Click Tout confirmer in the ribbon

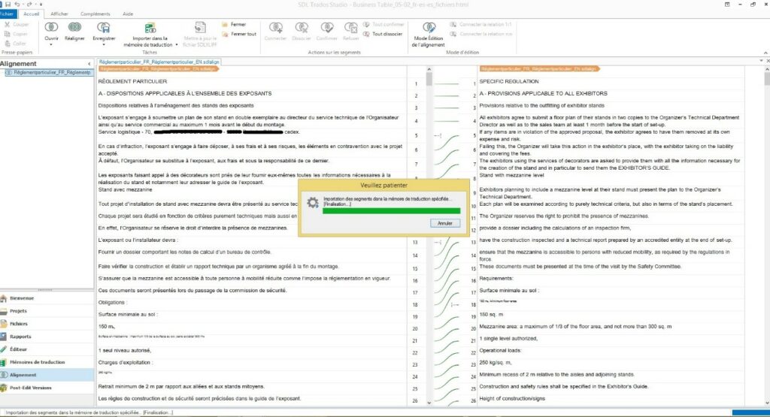tap(383, 24)
